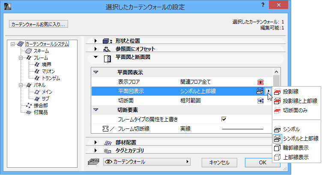322x175 pixels.
Task: Click the help question mark button
Action: click(x=263, y=5)
